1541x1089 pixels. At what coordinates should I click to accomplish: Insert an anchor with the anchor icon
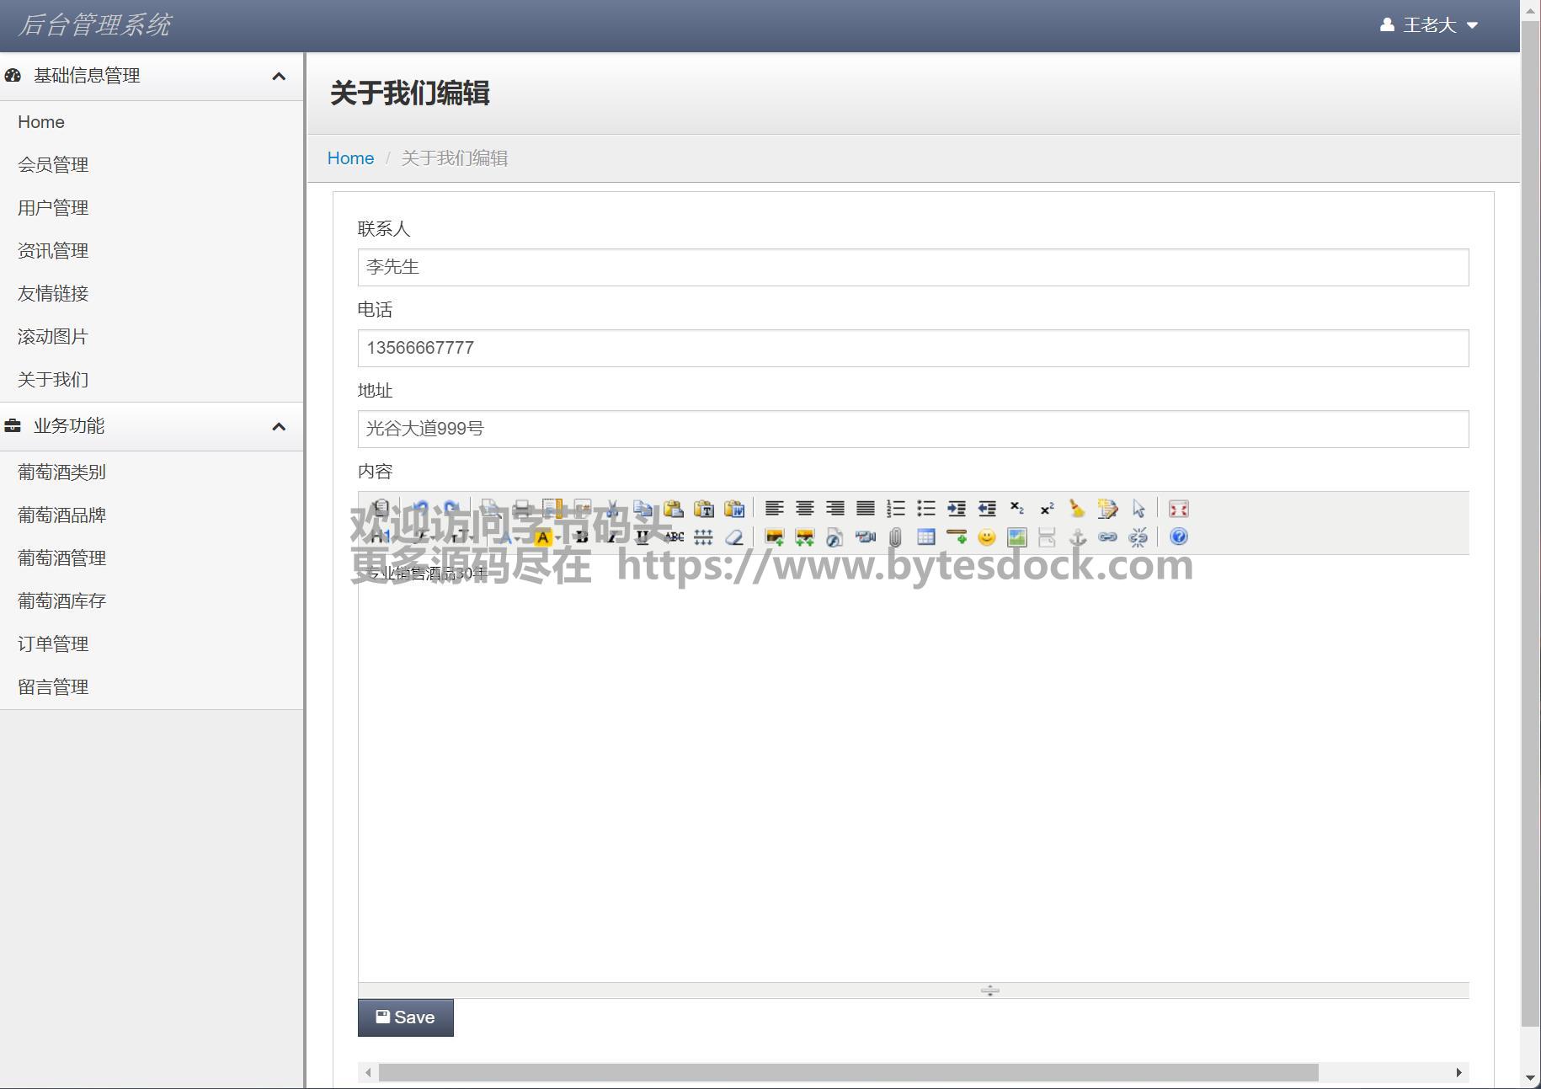coord(1077,537)
